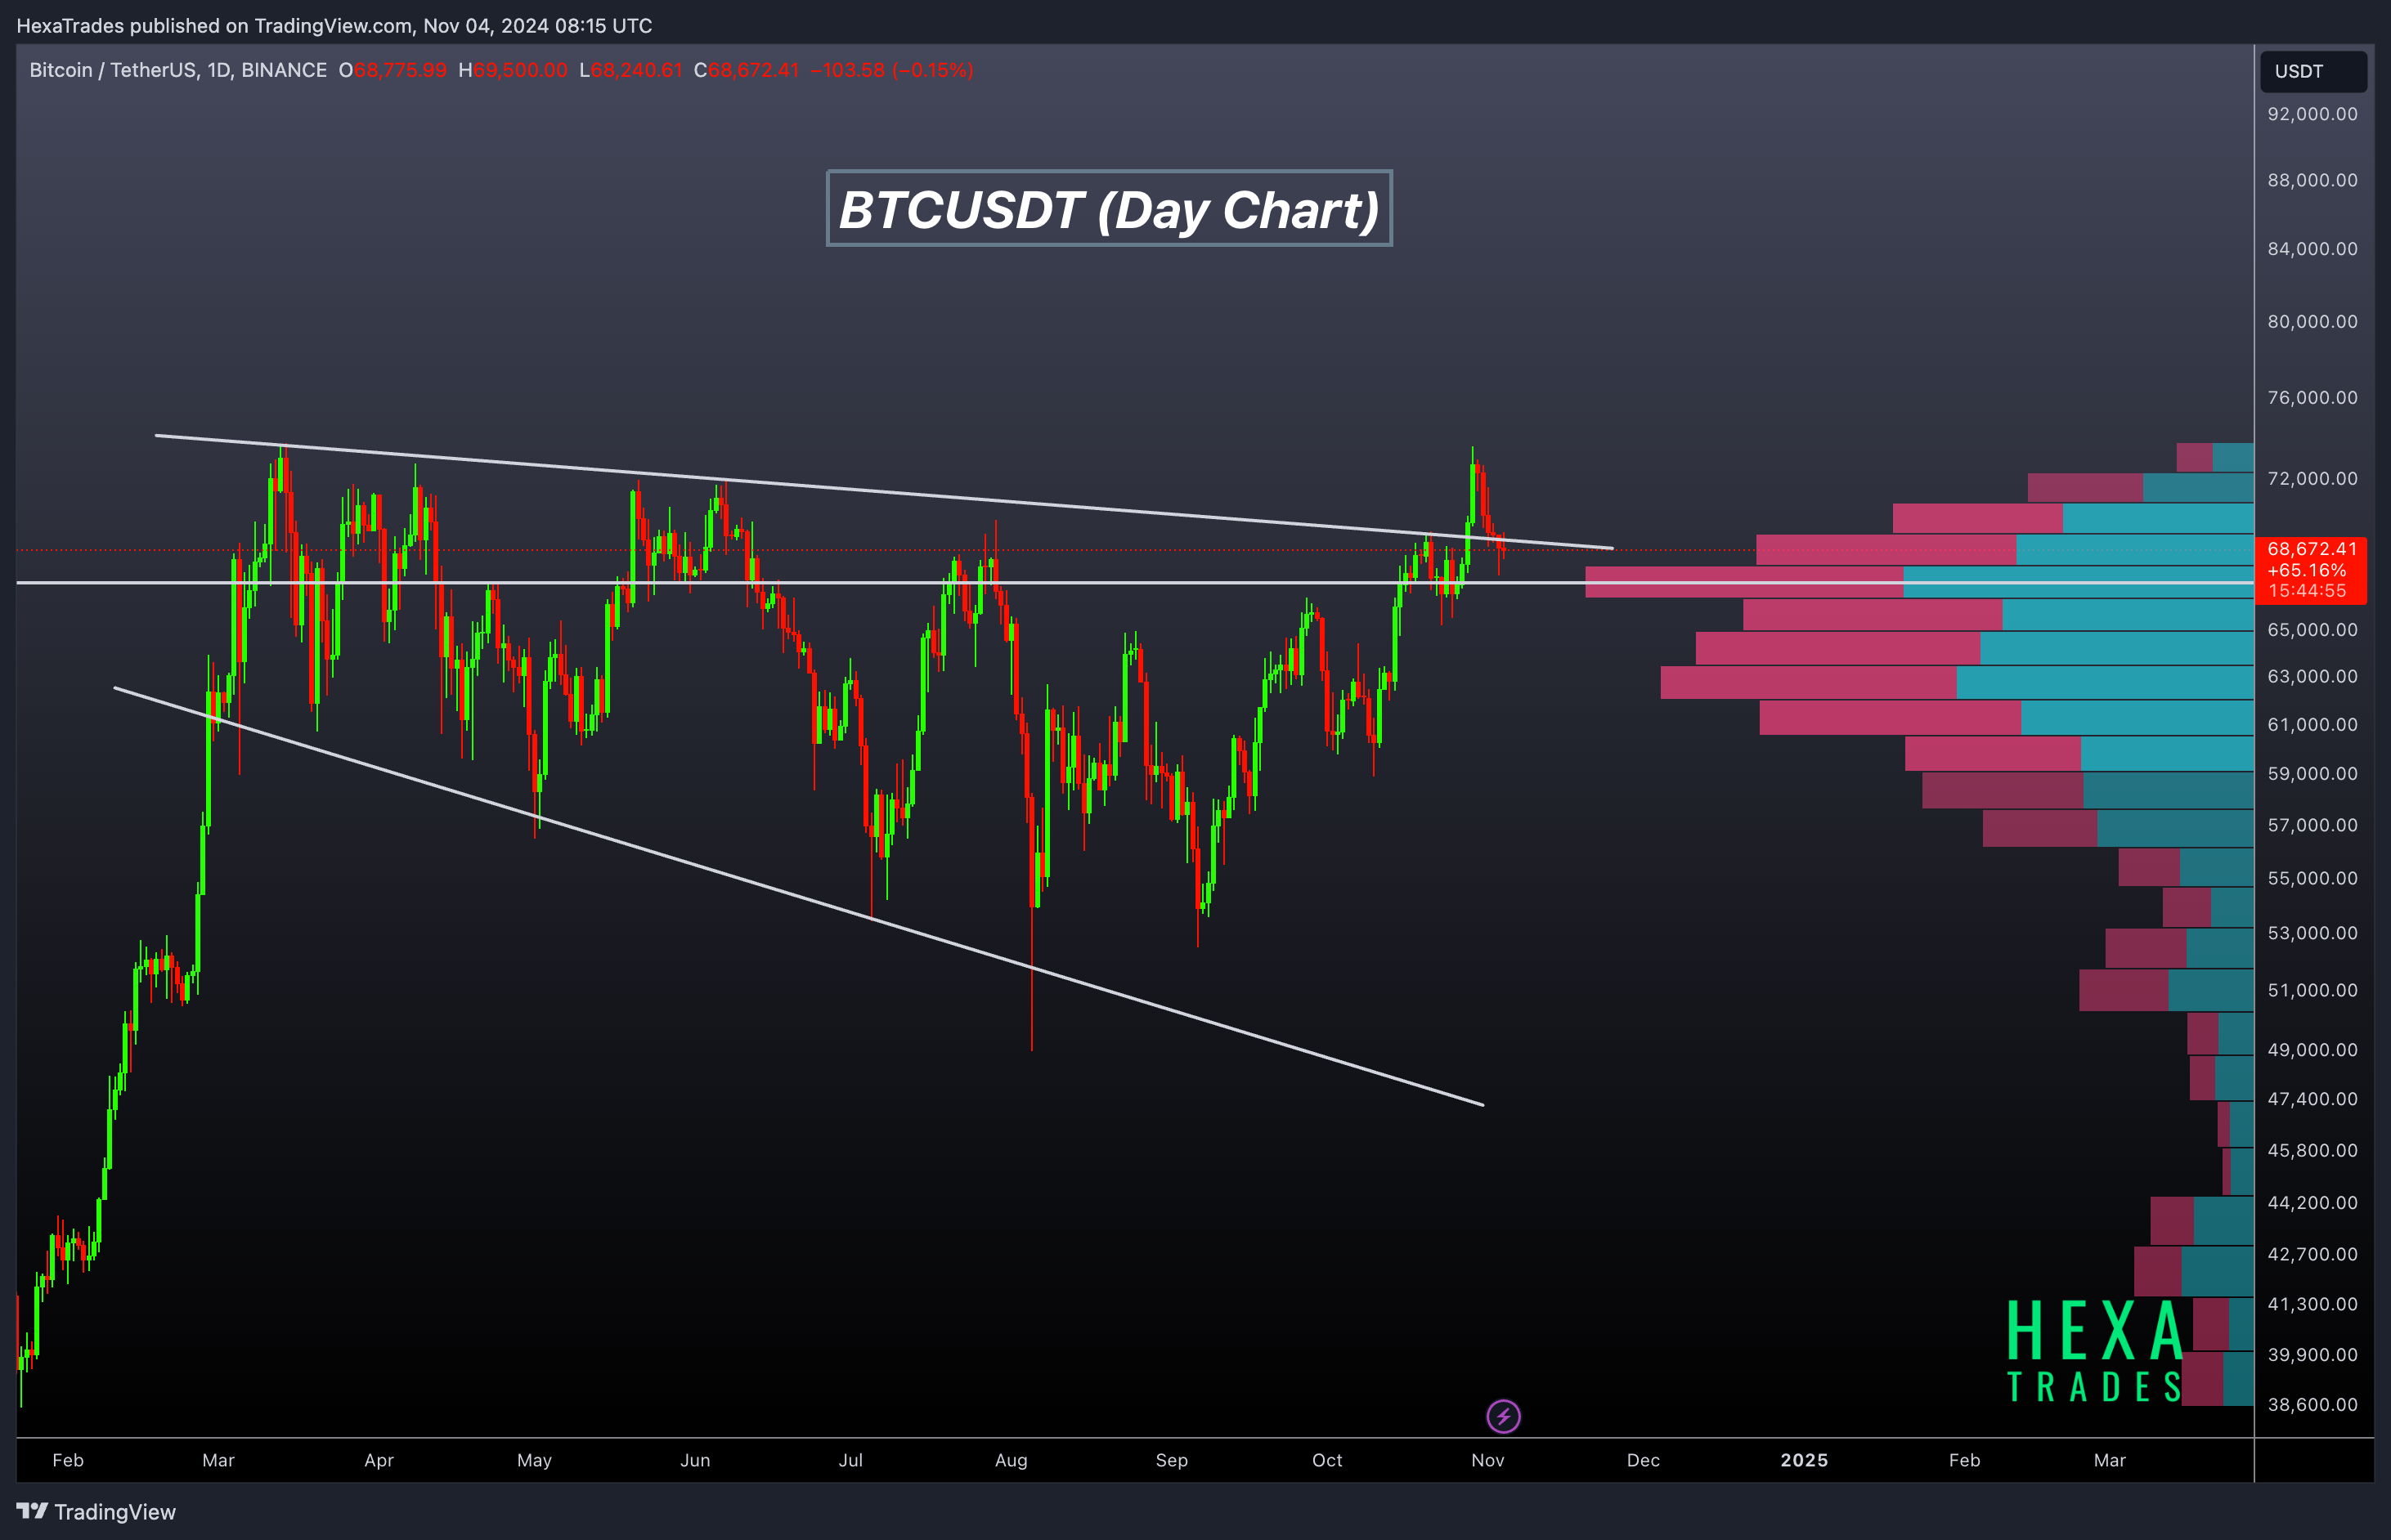Image resolution: width=2391 pixels, height=1540 pixels.
Task: Click the Dec time axis label
Action: tap(1644, 1460)
